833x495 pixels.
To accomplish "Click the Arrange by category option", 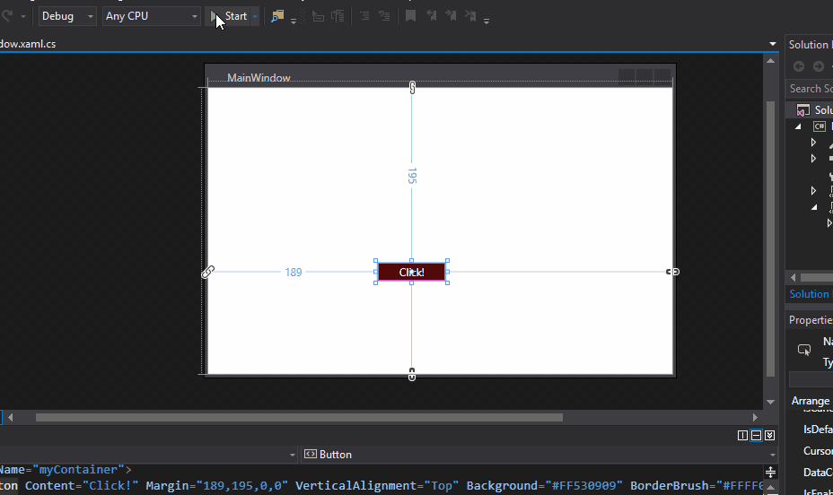I will click(811, 401).
